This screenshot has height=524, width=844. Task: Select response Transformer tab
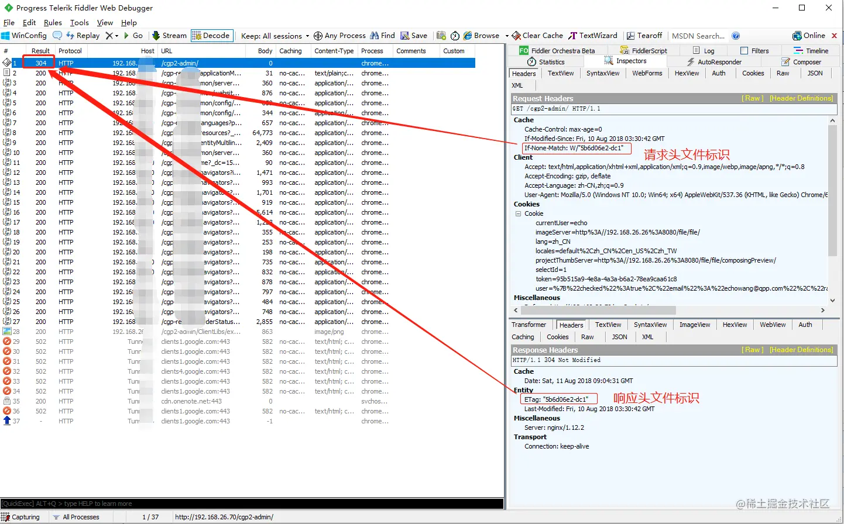(x=529, y=325)
